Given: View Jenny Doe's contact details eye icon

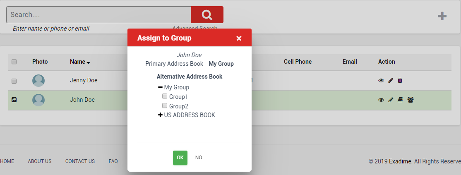Looking at the screenshot, I should [381, 80].
